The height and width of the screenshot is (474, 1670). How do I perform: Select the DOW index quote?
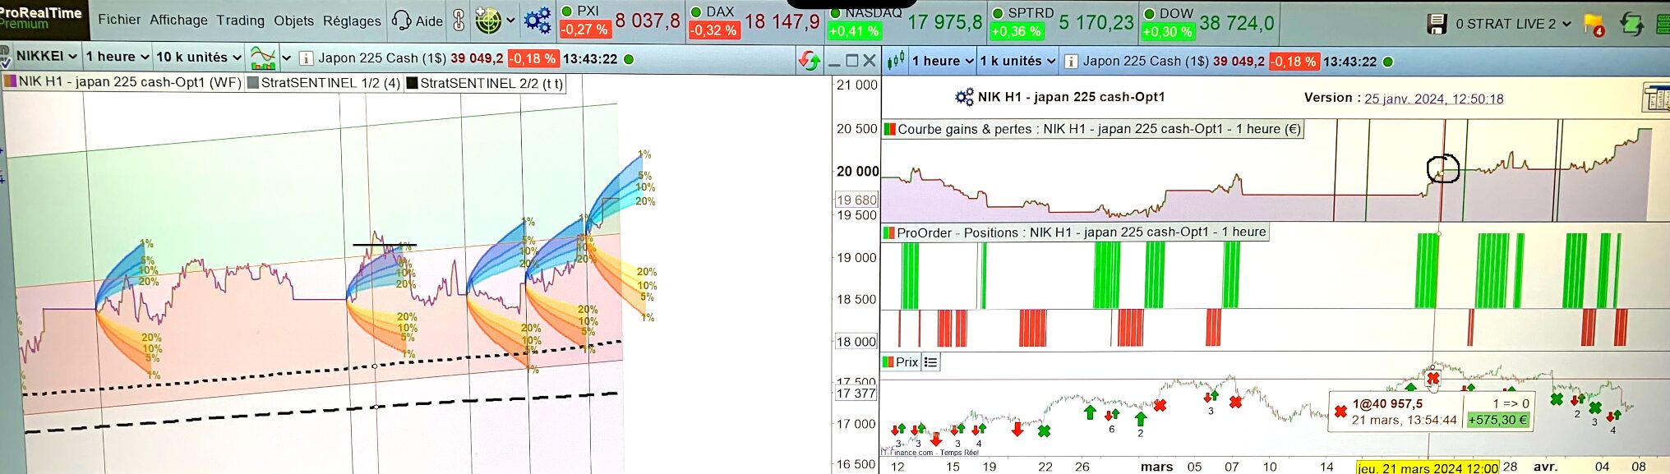pyautogui.click(x=1207, y=23)
